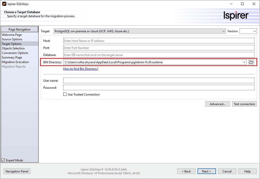Open Advanced connection settings
Image resolution: width=260 pixels, height=179 pixels.
(x=217, y=104)
